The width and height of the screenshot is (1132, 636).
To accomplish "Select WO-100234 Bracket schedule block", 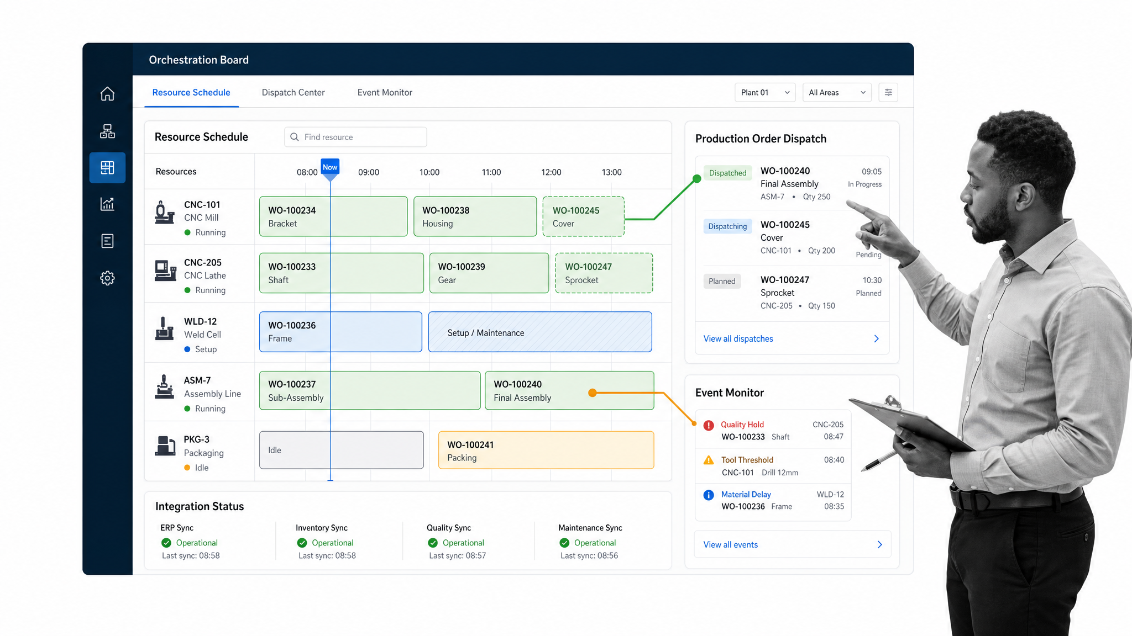I will tap(333, 216).
